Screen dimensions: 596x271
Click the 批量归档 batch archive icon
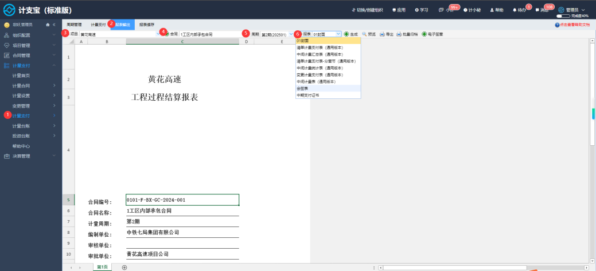click(399, 34)
